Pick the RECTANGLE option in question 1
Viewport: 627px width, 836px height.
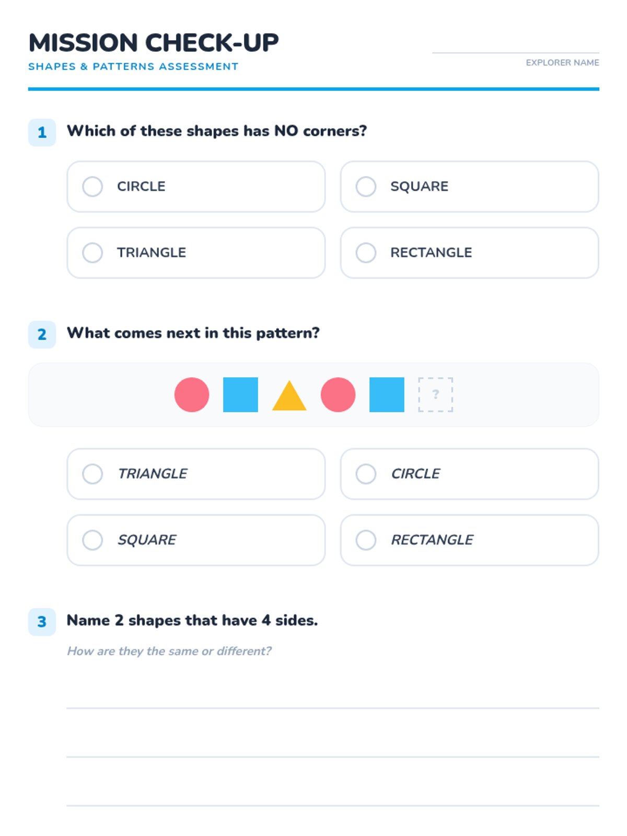point(366,253)
